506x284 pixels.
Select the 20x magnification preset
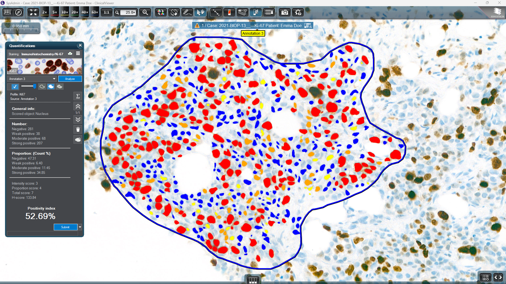(75, 12)
